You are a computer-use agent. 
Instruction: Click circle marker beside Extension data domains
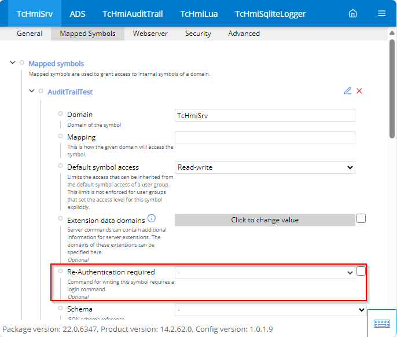point(60,218)
